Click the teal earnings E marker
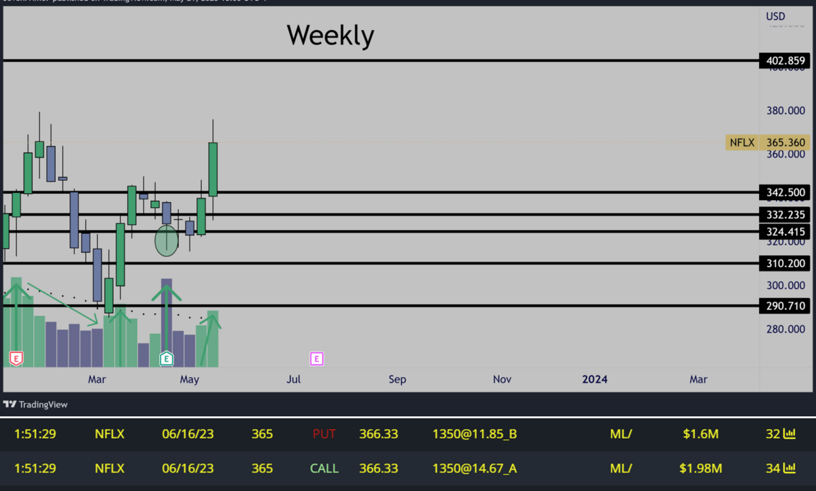The image size is (816, 491). [x=167, y=358]
